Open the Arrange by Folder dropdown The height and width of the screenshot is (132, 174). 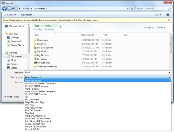tap(161, 27)
